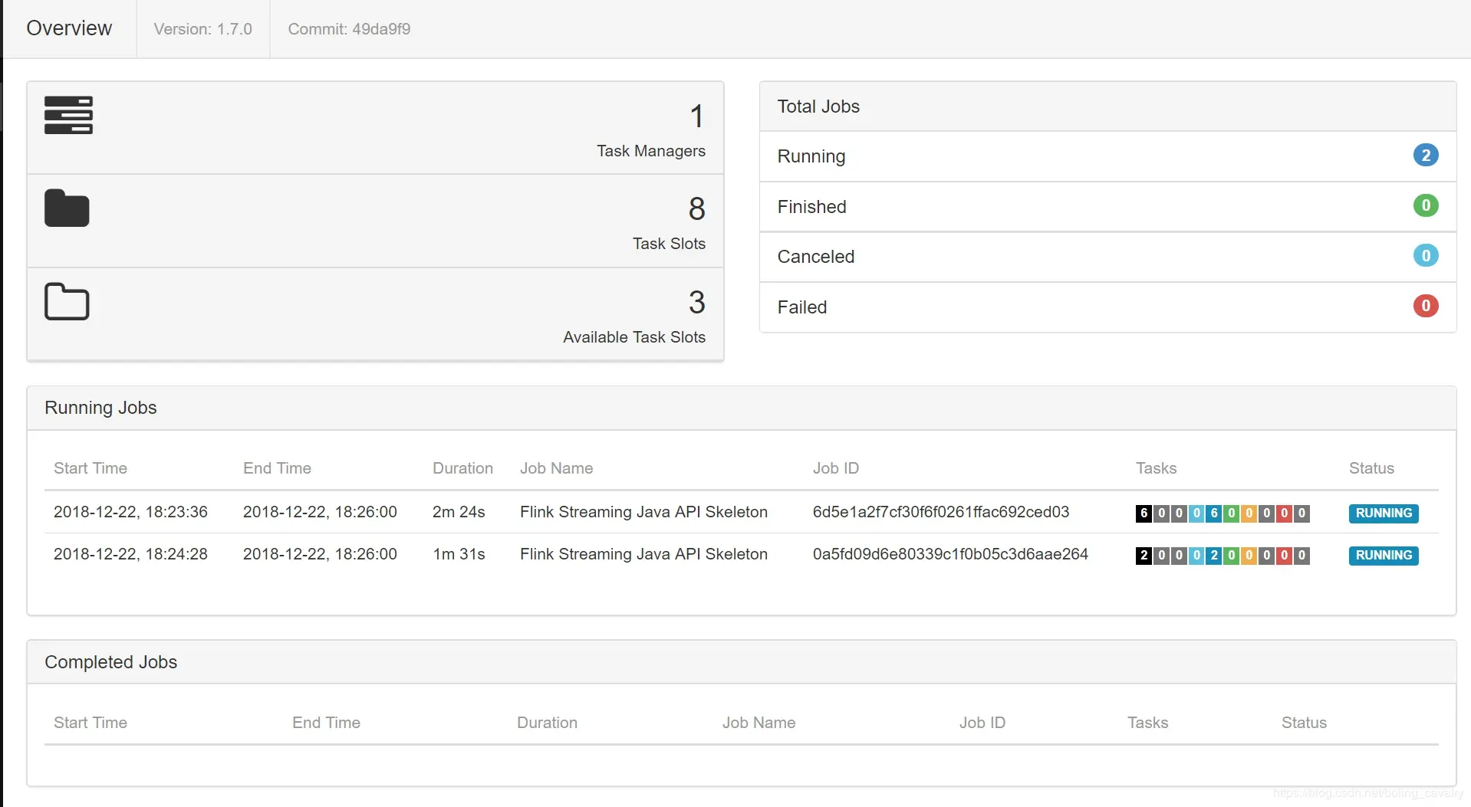Click the green Finished jobs count badge

(1425, 205)
